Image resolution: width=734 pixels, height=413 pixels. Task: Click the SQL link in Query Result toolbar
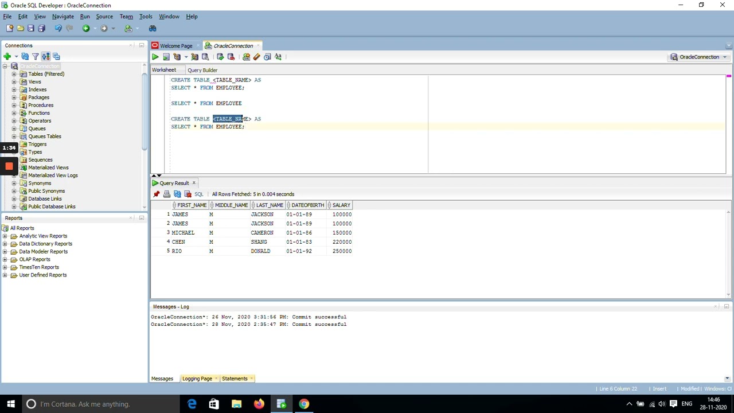click(199, 194)
